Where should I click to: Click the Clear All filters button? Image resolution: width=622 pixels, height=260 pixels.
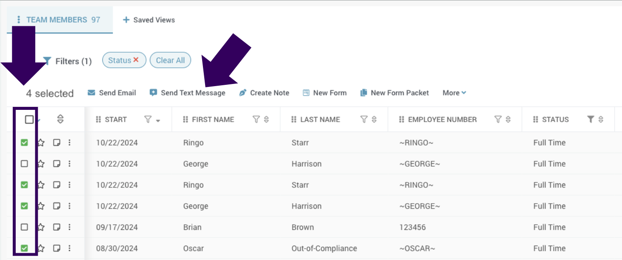pyautogui.click(x=170, y=60)
